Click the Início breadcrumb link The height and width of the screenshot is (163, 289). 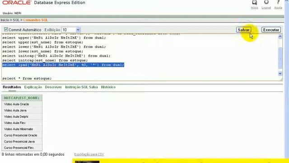coord(5,20)
